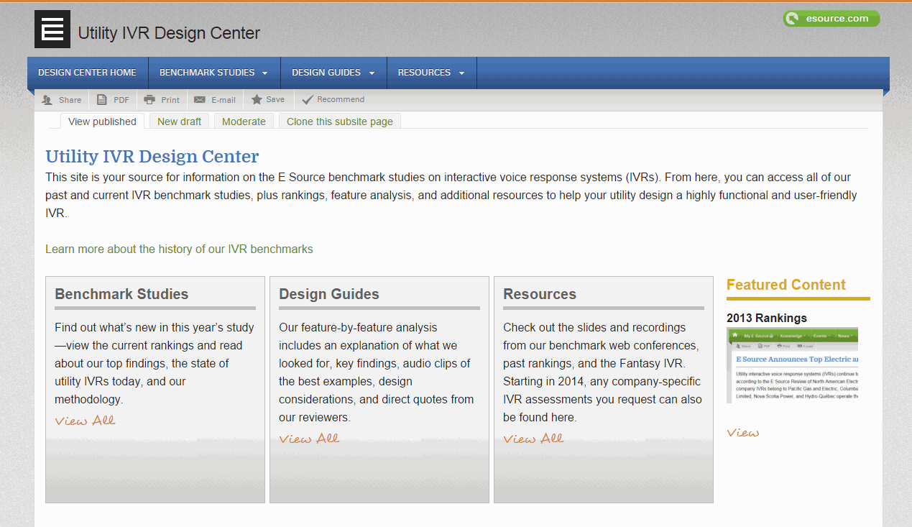Click the Benchmark Studies card heading

pos(121,294)
